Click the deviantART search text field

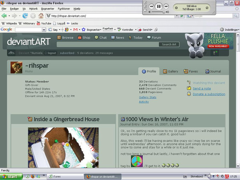pos(108,44)
